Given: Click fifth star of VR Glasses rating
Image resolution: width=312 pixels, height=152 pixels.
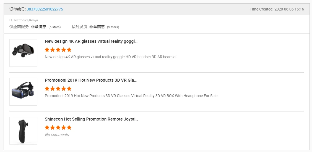Looking at the screenshot, I should 69,89.
